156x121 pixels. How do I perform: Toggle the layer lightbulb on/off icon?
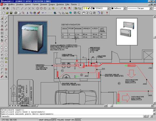point(84,8)
